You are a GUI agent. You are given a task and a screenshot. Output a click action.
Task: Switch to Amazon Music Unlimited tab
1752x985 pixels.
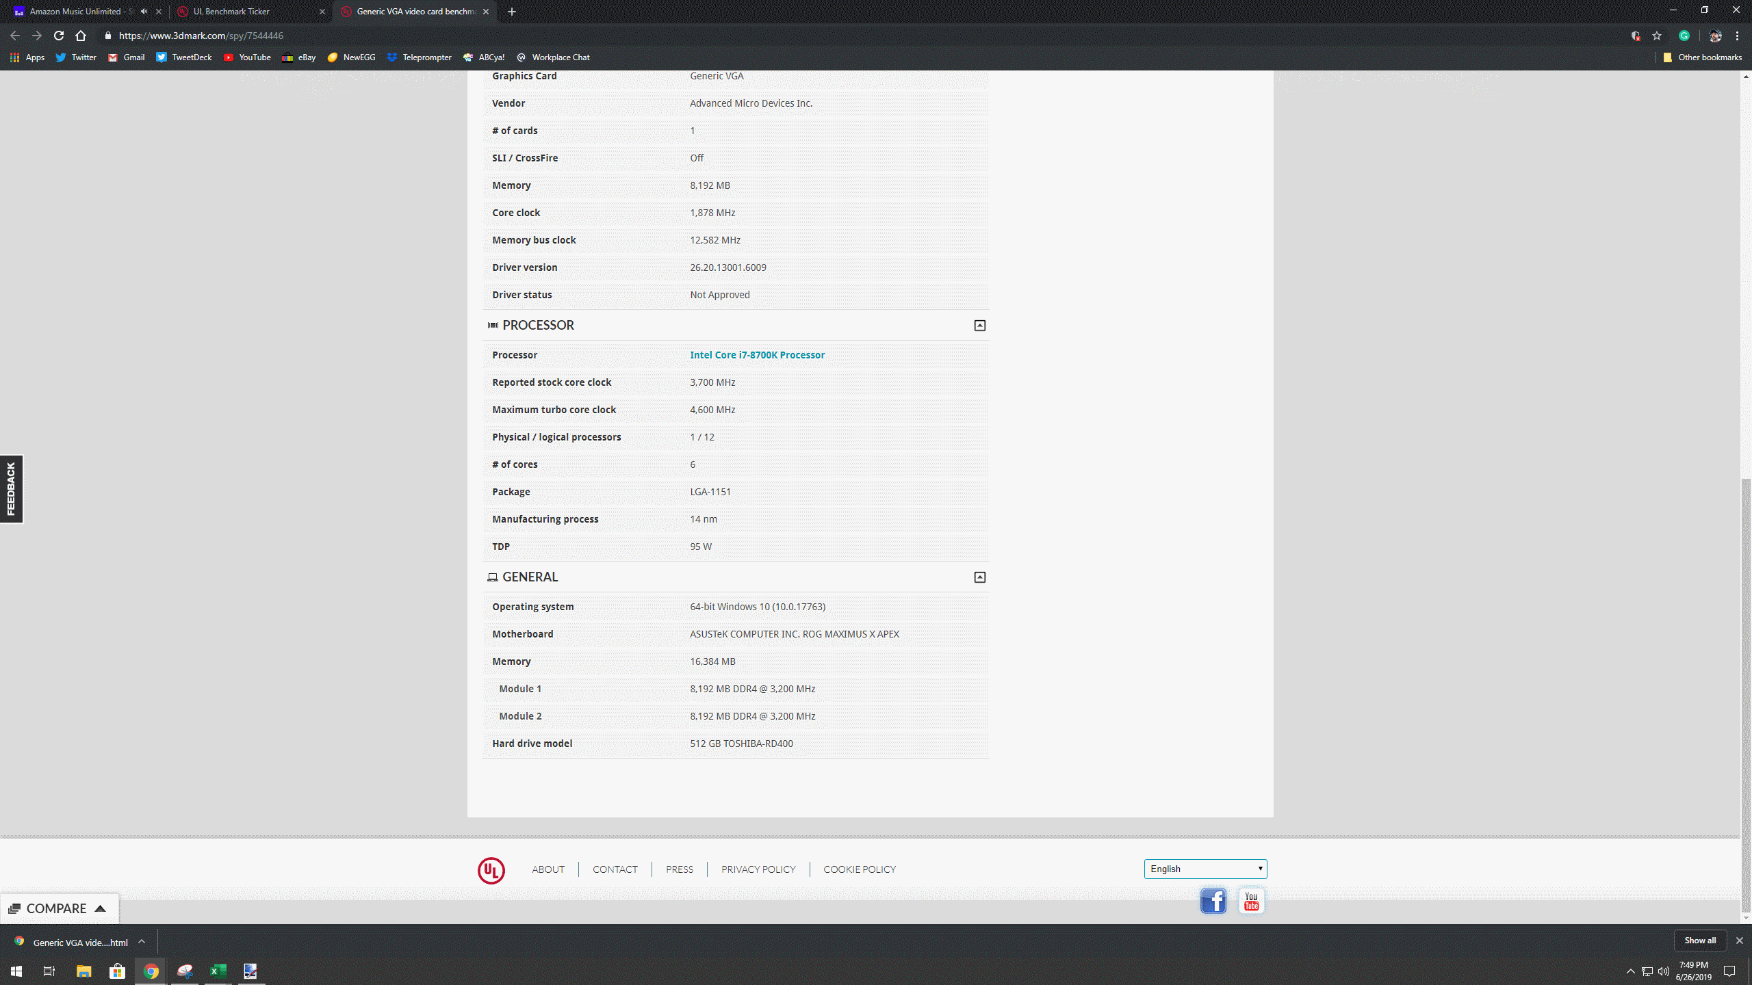pos(75,12)
